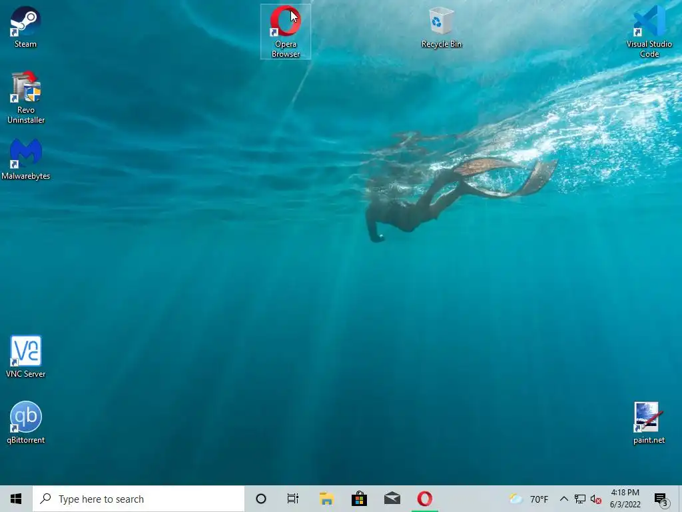The image size is (682, 512).
Task: Launch File Explorer from the taskbar
Action: click(326, 499)
